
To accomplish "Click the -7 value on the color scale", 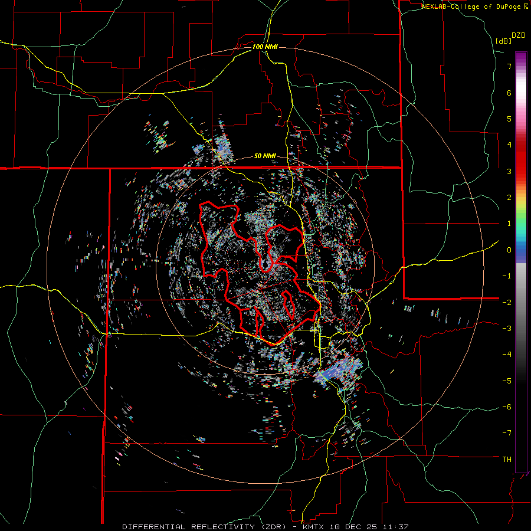I will click(507, 433).
